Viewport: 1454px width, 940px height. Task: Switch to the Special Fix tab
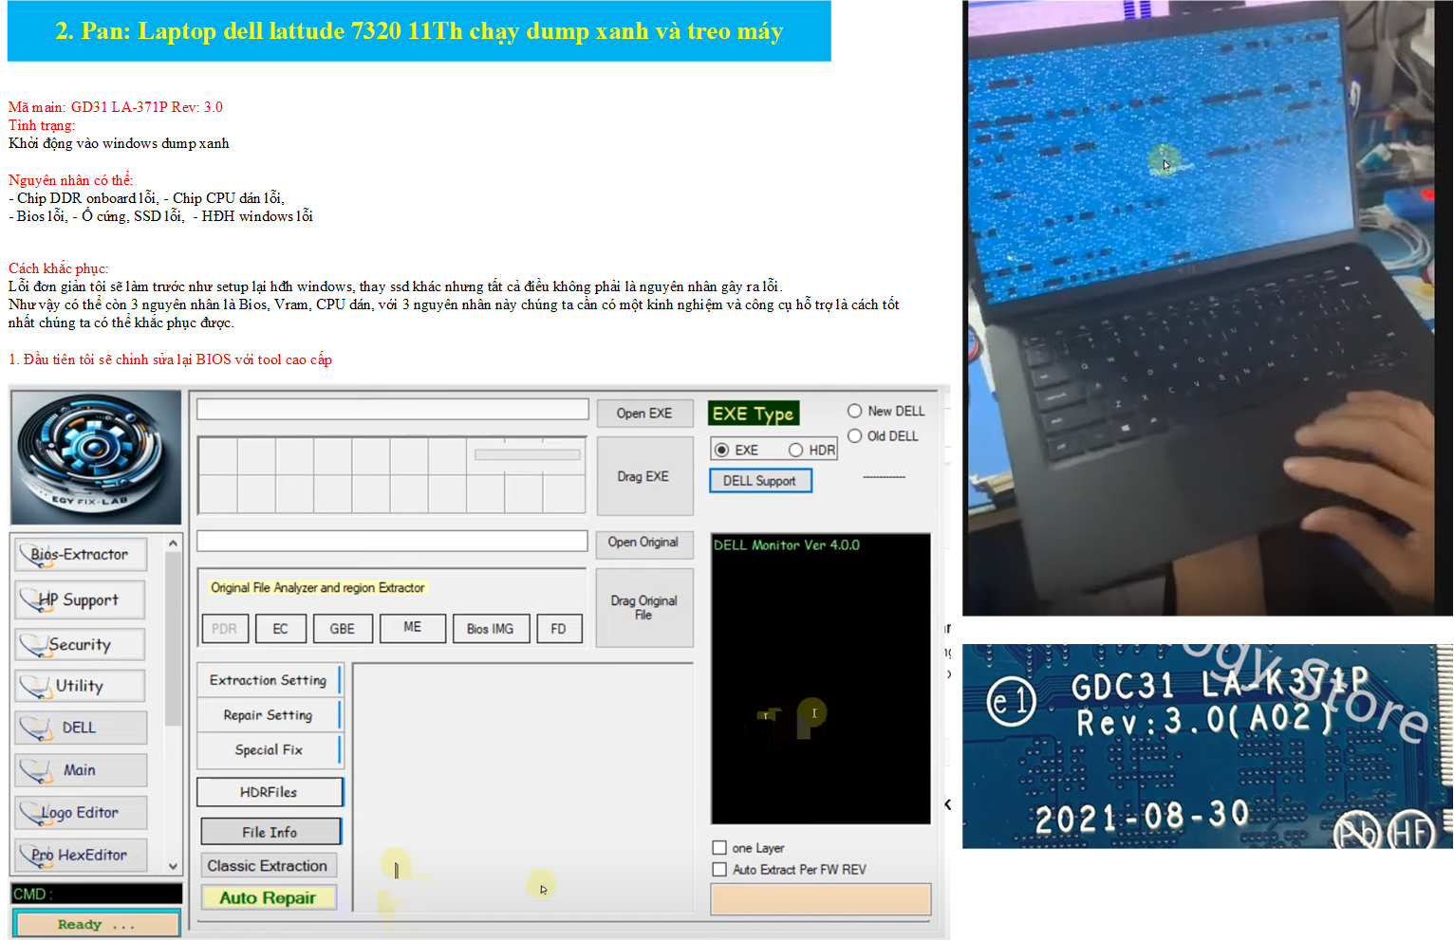pyautogui.click(x=269, y=749)
